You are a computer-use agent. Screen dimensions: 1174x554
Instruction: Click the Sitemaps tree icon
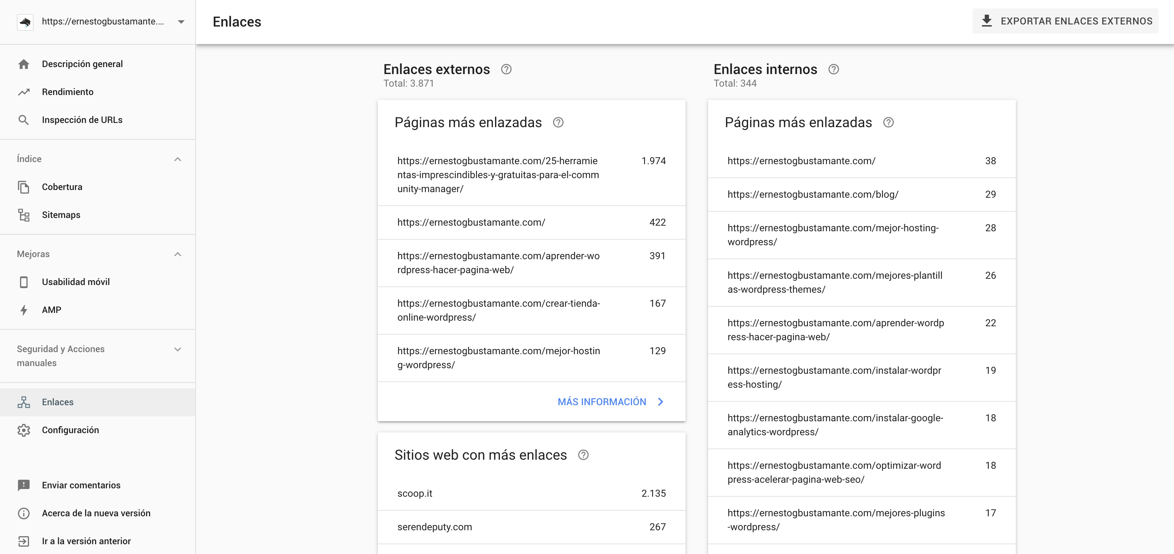(x=24, y=215)
